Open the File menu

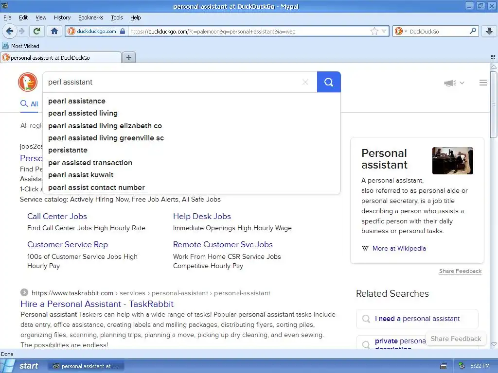(7, 17)
